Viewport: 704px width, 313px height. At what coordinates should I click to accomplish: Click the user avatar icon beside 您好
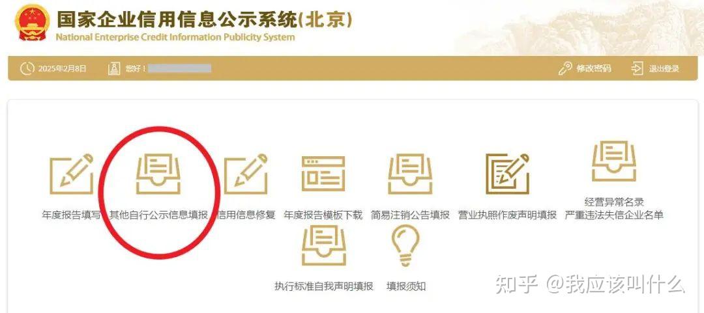coord(114,68)
